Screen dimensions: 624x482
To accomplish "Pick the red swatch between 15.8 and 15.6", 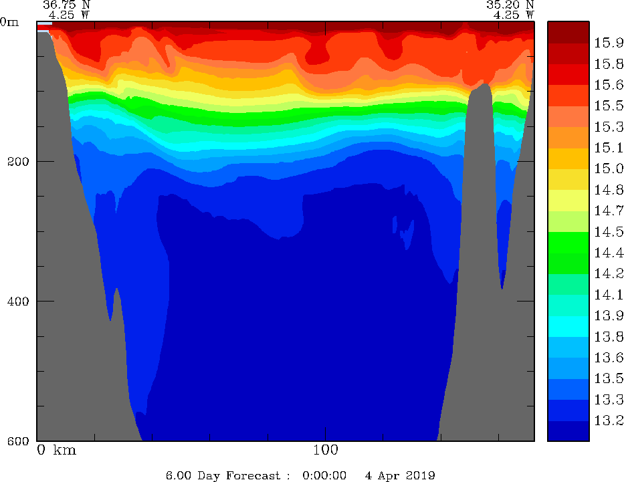I will coord(568,74).
